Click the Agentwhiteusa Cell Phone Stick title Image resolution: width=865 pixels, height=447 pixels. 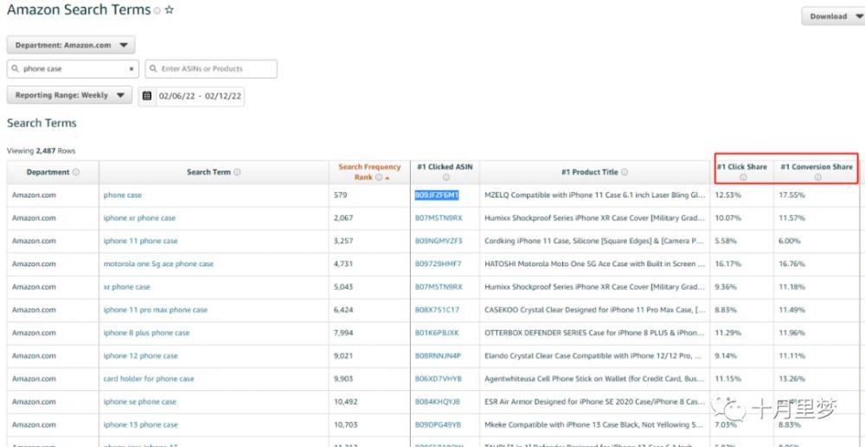pos(595,380)
